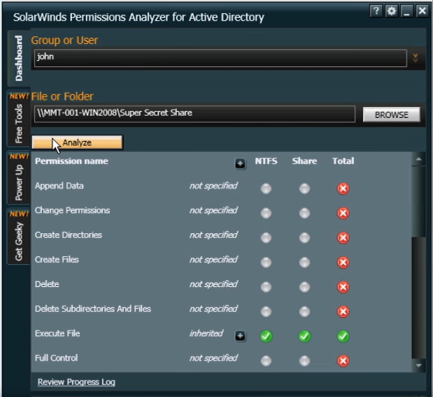Click Delete Subdirectories And Files NTFS indicator
Screen dimensions: 433x397
266,311
